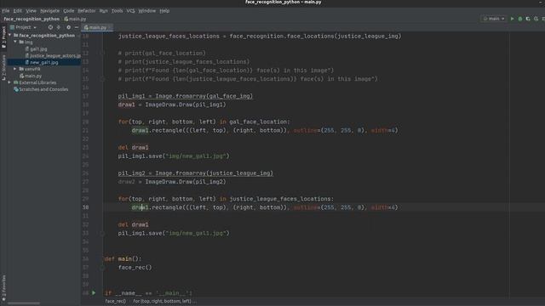The width and height of the screenshot is (545, 306).
Task: Place cursor on 'def main():' line
Action: pyautogui.click(x=123, y=258)
